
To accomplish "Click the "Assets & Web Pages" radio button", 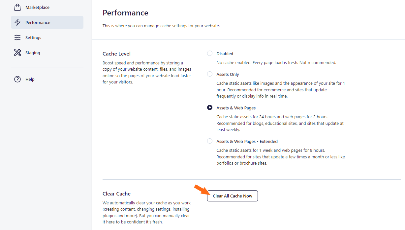I will (210, 107).
